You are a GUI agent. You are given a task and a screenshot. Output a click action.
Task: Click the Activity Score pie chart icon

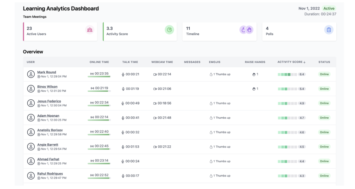169,30
